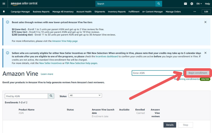Click the Enter ASIN input field
This screenshot has width=212, height=133.
(x=157, y=73)
